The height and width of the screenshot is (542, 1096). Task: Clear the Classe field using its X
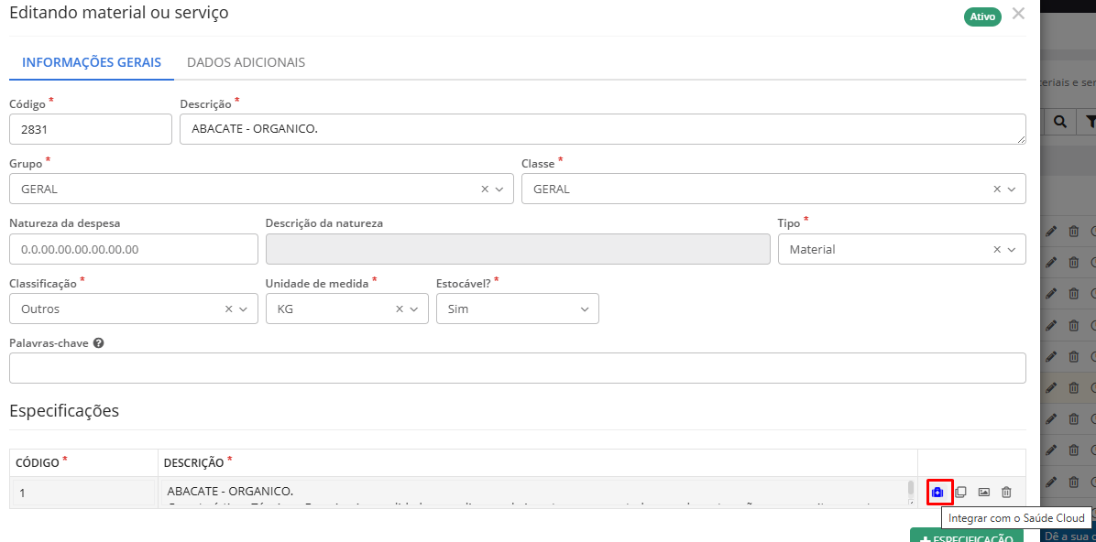click(997, 190)
